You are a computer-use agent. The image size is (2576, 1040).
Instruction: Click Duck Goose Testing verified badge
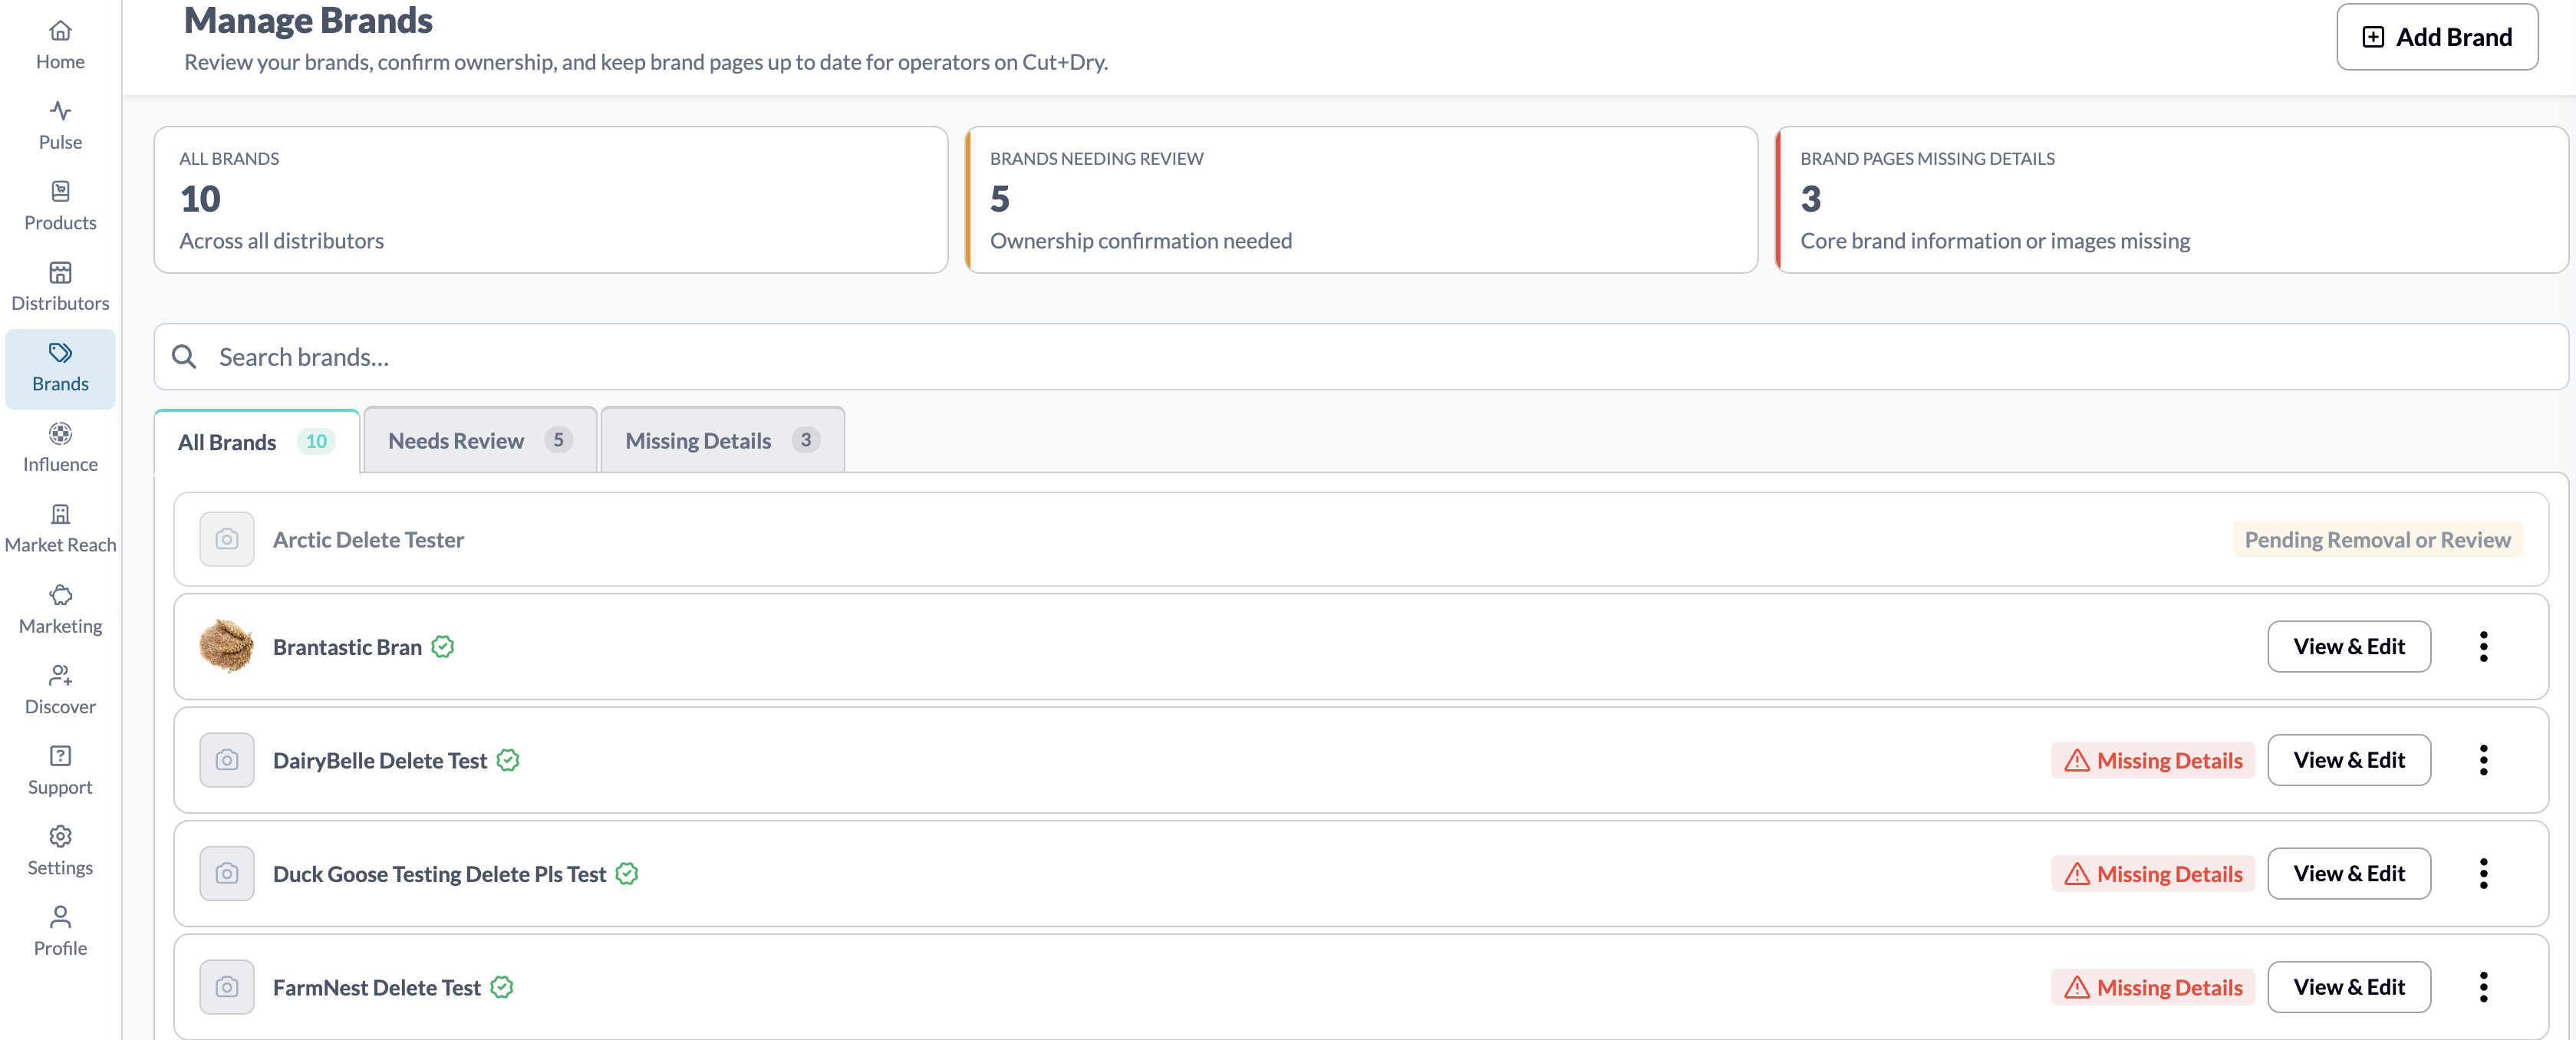[x=627, y=874]
